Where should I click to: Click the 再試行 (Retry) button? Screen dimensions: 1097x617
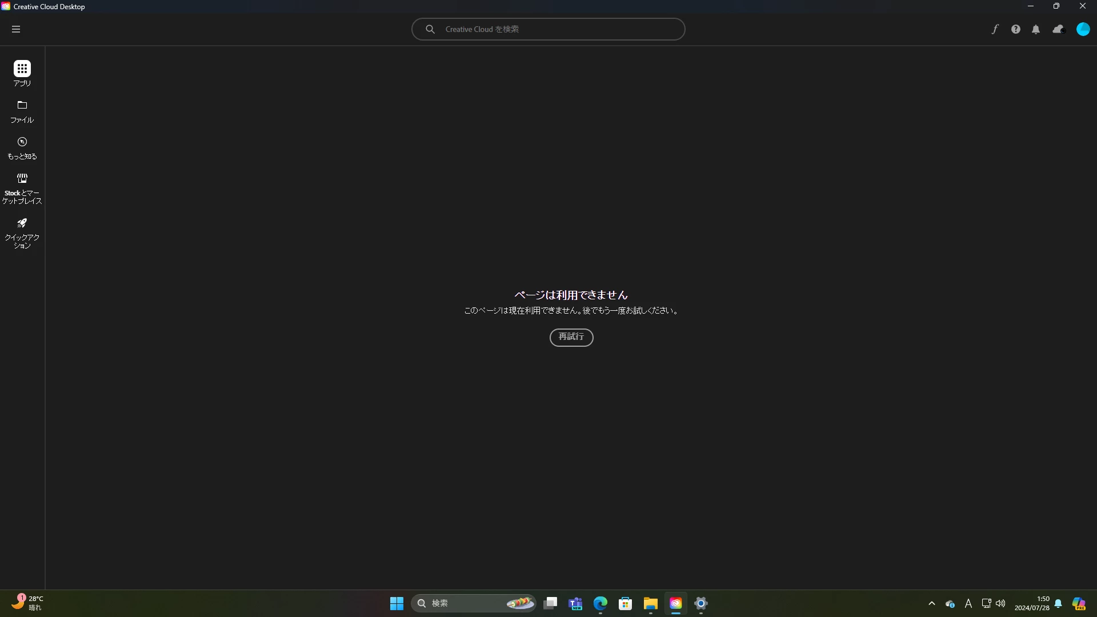[x=571, y=337]
